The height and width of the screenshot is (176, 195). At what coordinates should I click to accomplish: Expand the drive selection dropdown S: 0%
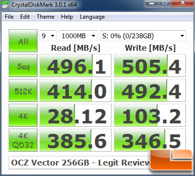(143, 36)
